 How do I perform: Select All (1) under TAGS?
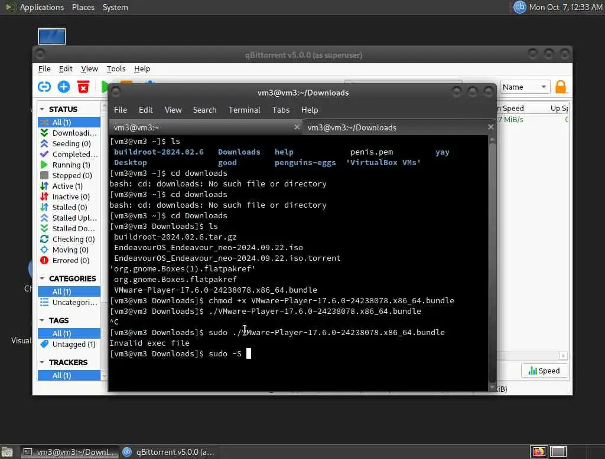(69, 334)
